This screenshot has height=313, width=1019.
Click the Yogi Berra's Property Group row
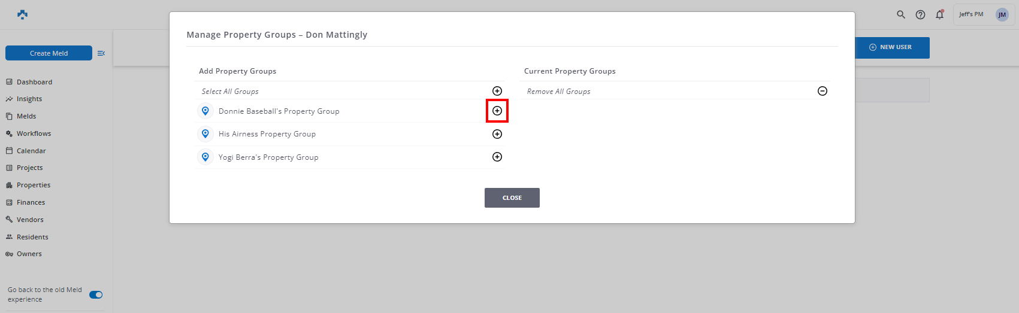268,157
